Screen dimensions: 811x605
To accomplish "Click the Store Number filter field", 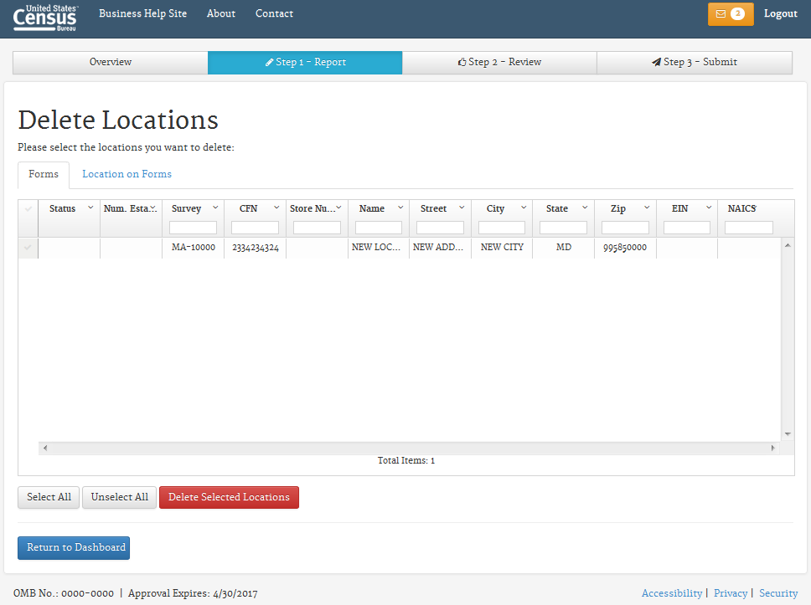I will coord(317,228).
